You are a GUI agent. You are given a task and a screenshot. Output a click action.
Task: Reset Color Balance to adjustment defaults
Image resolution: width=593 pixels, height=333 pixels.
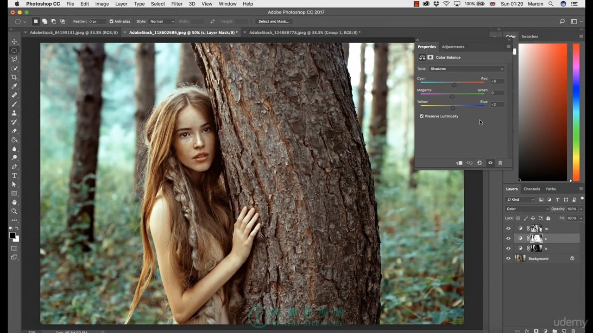(x=479, y=163)
